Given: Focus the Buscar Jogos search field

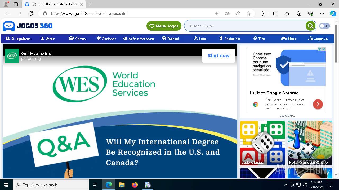Looking at the screenshot, I should 245,26.
